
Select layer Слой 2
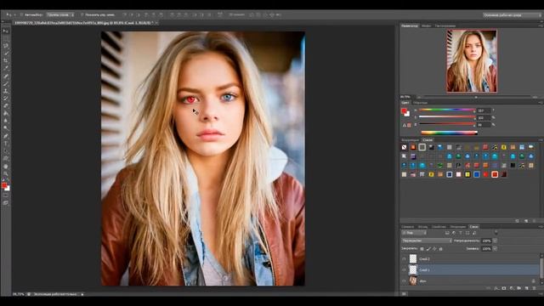pyautogui.click(x=470, y=258)
